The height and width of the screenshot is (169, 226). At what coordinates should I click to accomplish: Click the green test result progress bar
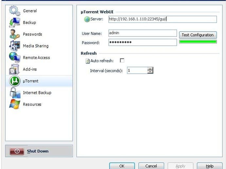(198, 42)
